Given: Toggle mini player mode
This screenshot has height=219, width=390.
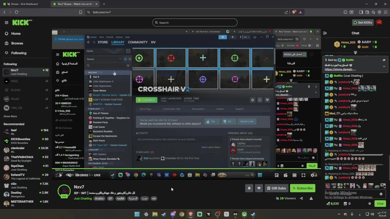Looking at the screenshot, I should (277, 175).
